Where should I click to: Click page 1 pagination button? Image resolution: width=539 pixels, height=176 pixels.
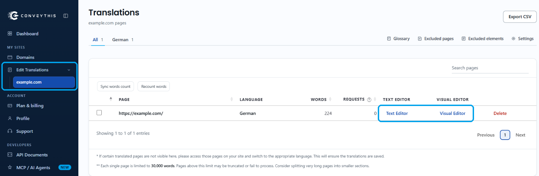(x=505, y=135)
